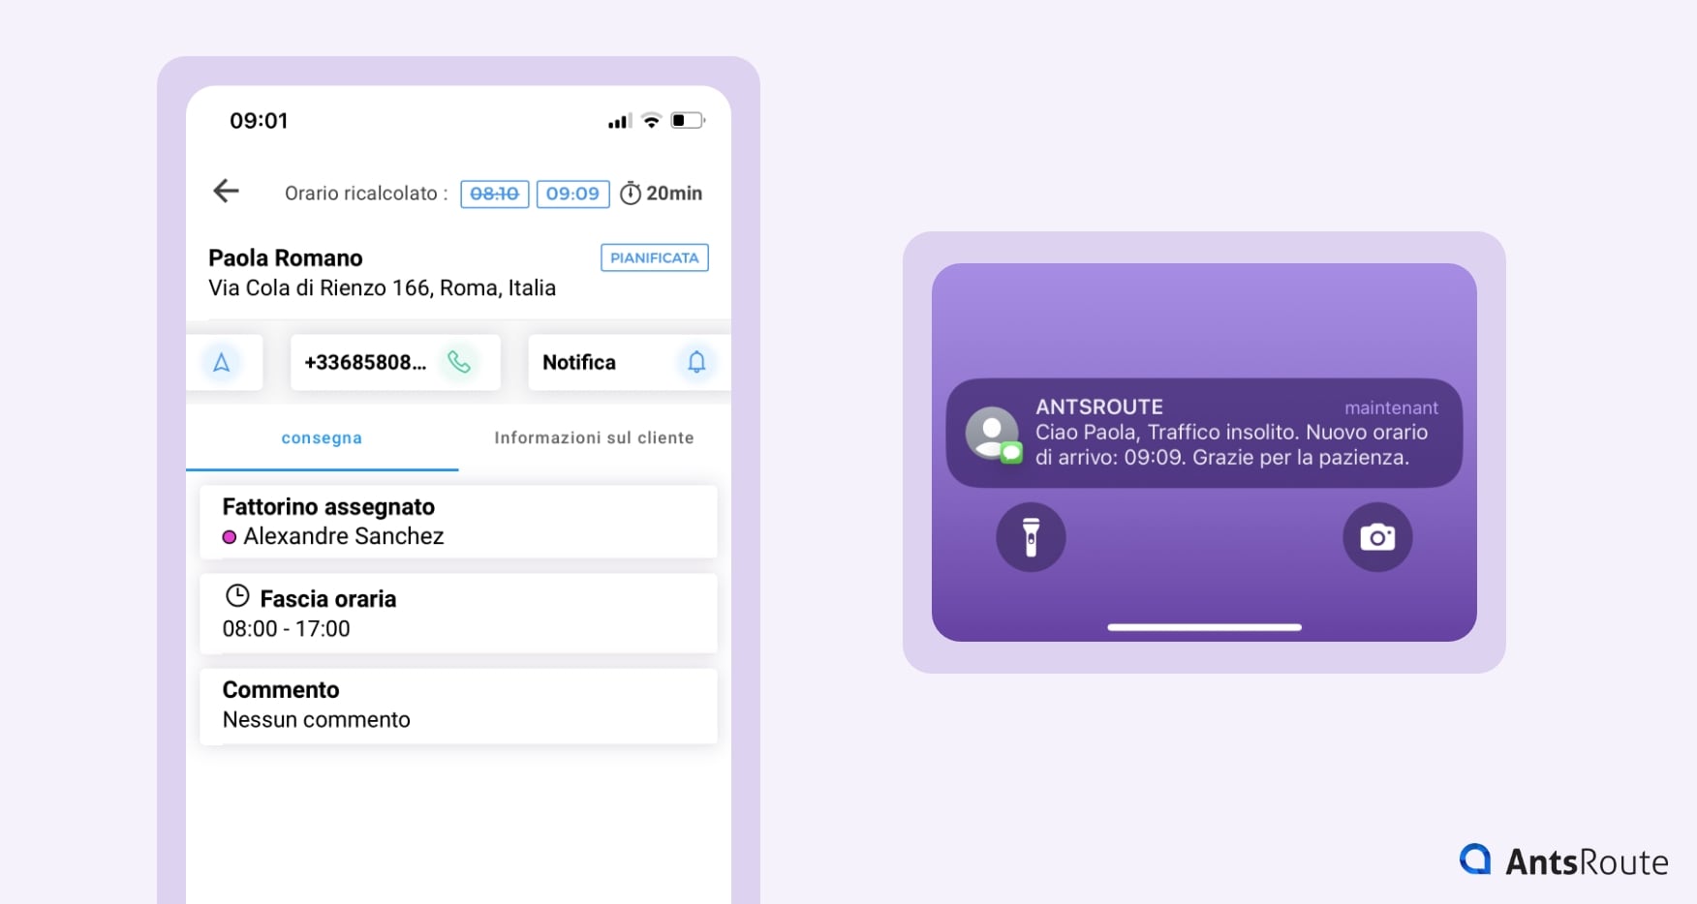Tap the contact avatar in the notification
Viewport: 1697px width, 904px height.
point(992,434)
